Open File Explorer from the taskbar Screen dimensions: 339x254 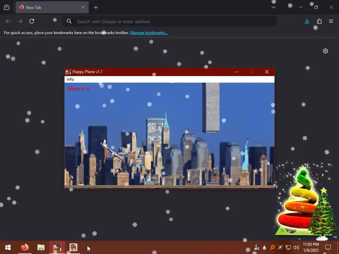point(41,247)
